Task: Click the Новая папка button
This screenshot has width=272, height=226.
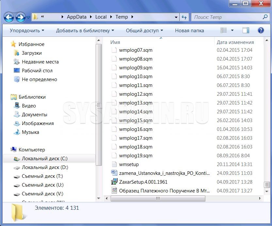Action: pos(189,30)
